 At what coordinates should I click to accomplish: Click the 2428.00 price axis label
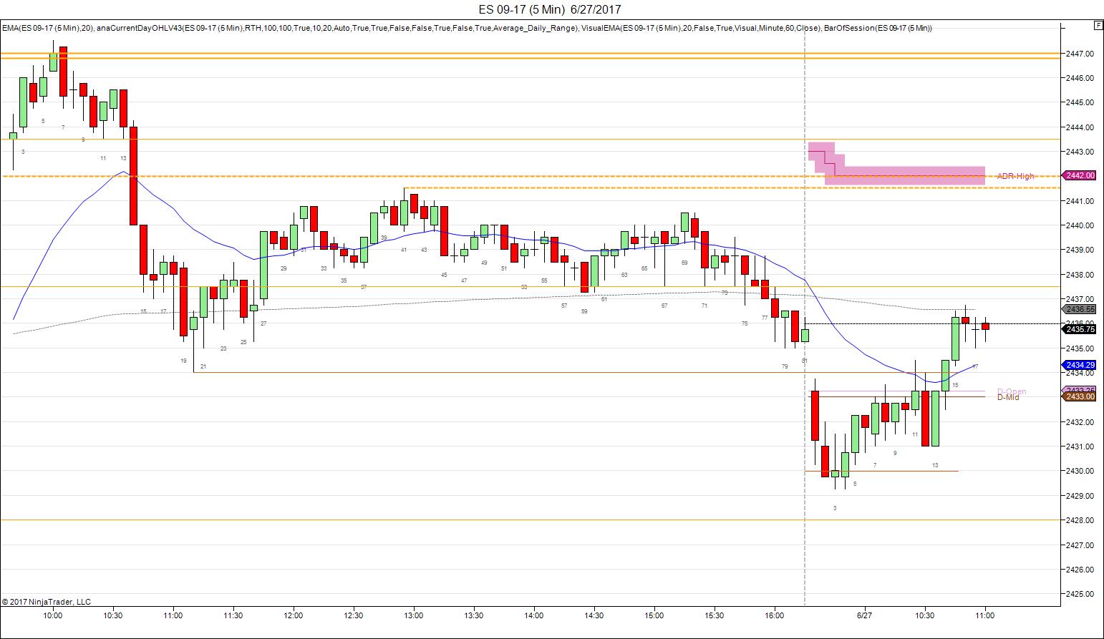(x=1079, y=520)
